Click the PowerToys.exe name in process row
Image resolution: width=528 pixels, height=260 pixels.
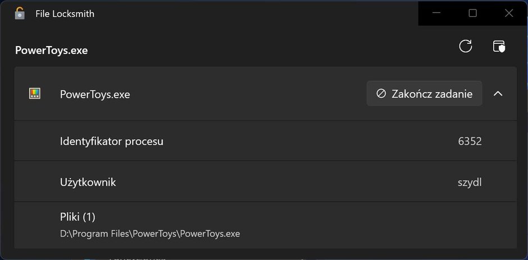95,94
